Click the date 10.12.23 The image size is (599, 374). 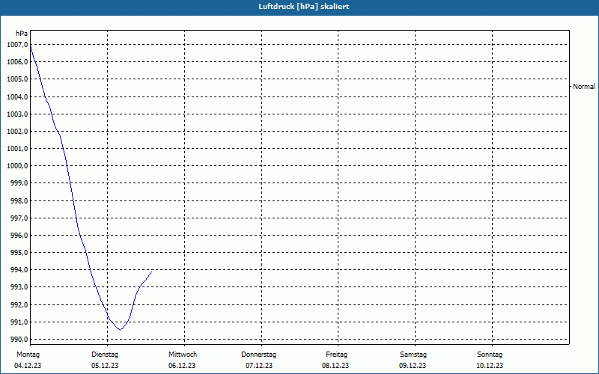click(490, 366)
